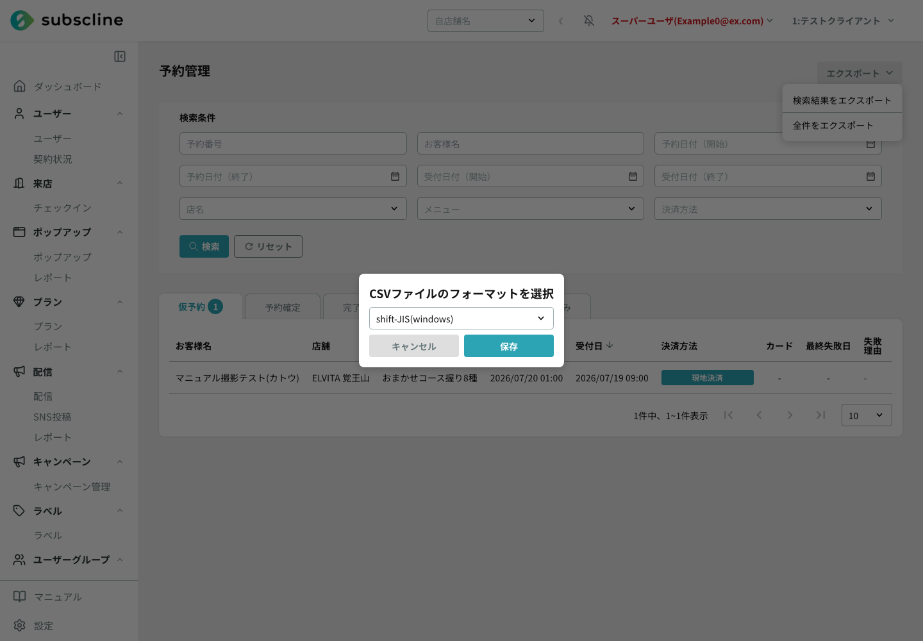
Task: Switch to the 予約確定 tab
Action: click(283, 307)
